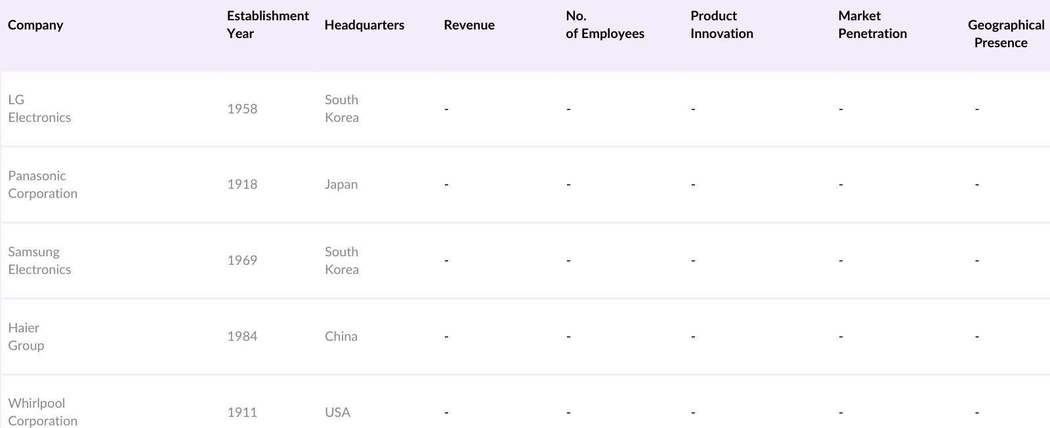Image resolution: width=1050 pixels, height=428 pixels.
Task: Select the Whirlpool Corporation company name
Action: pos(43,412)
